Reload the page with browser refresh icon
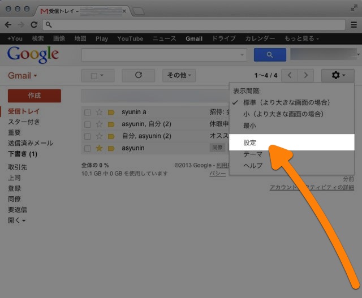362x298 pixels. (34, 24)
